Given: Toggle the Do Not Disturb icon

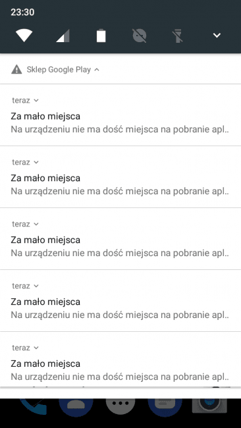Looking at the screenshot, I should [140, 36].
